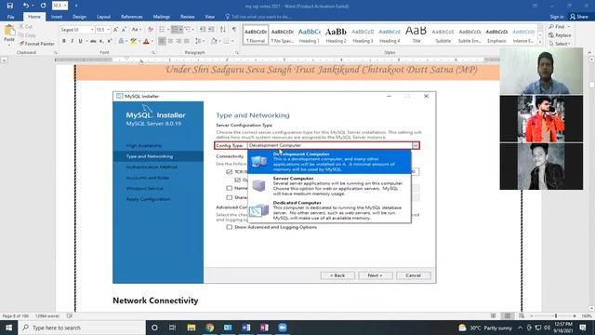Click the Numbering list icon
Image resolution: width=595 pixels, height=335 pixels.
(x=175, y=30)
